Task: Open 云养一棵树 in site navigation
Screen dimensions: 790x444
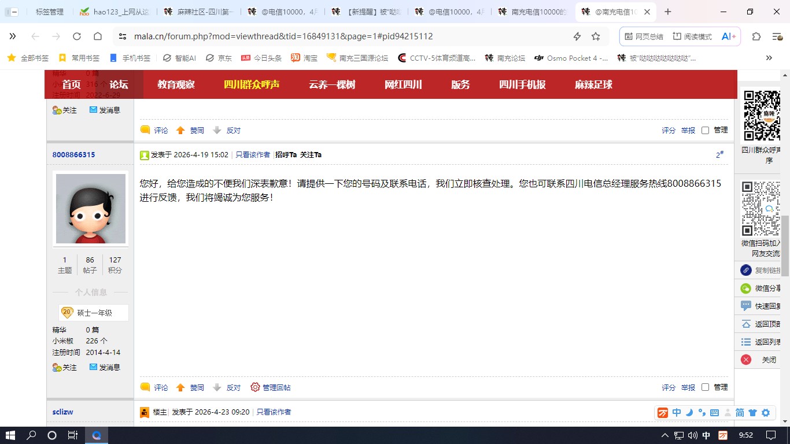Action: point(332,84)
